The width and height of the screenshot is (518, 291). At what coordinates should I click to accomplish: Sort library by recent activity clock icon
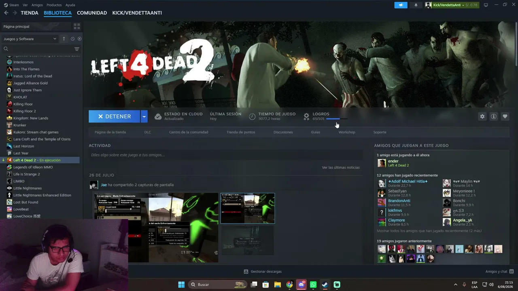(72, 39)
